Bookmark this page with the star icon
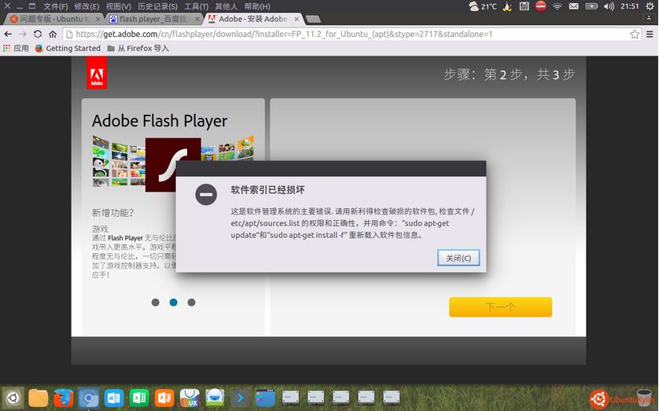 (634, 34)
